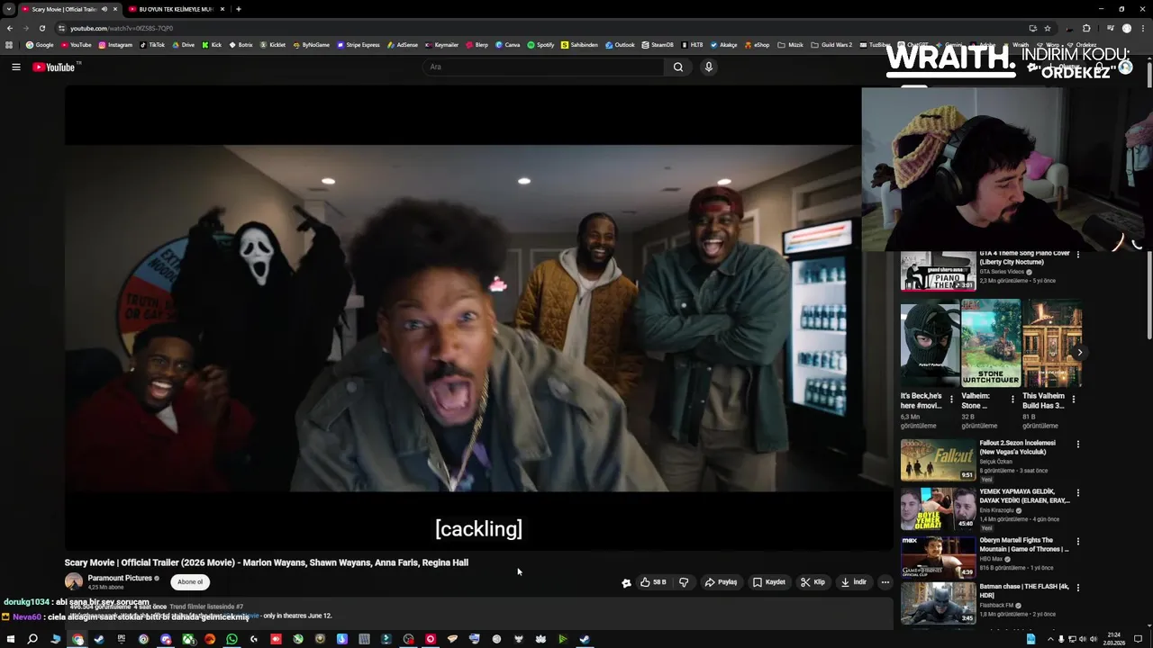Show hidden system tray icons chevron

pos(1050,639)
